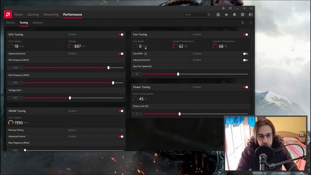
Task: Toggle GPU Tuning Advanced Control
Action: 121,53
